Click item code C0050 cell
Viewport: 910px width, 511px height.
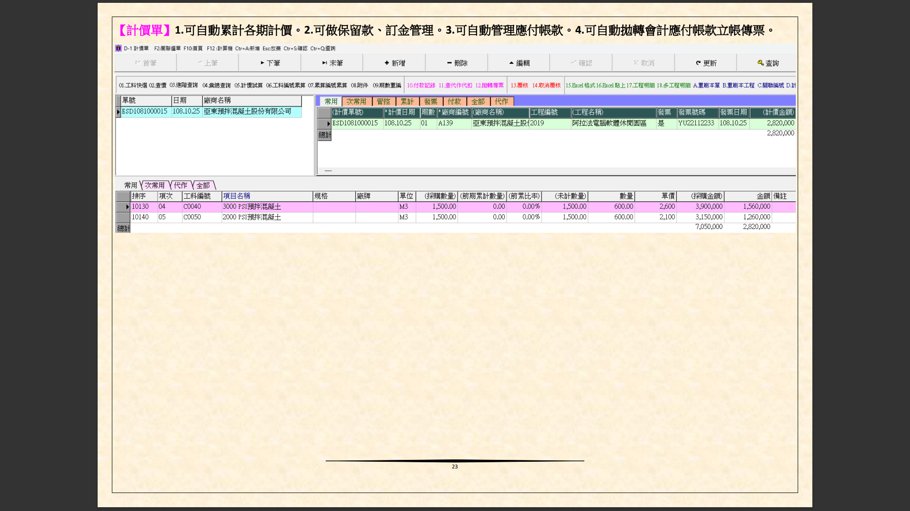tap(202, 217)
